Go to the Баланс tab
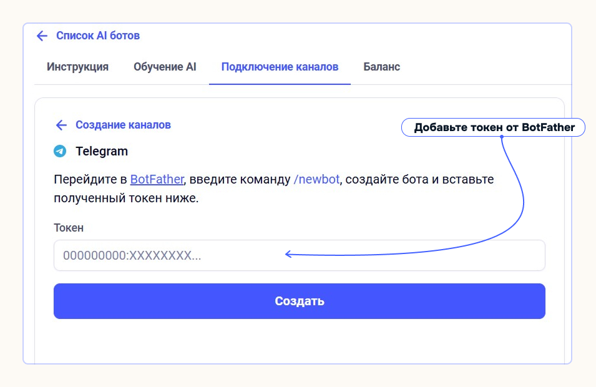The height and width of the screenshot is (387, 596). [382, 67]
